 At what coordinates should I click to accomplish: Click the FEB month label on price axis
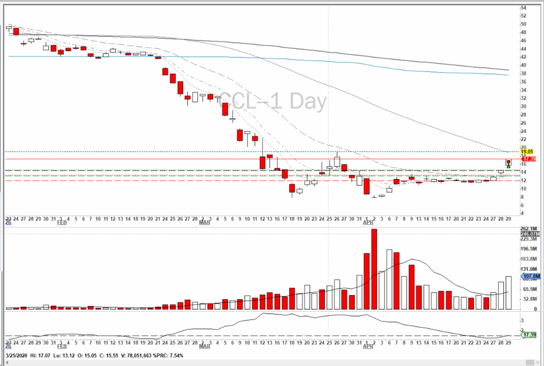click(x=62, y=223)
